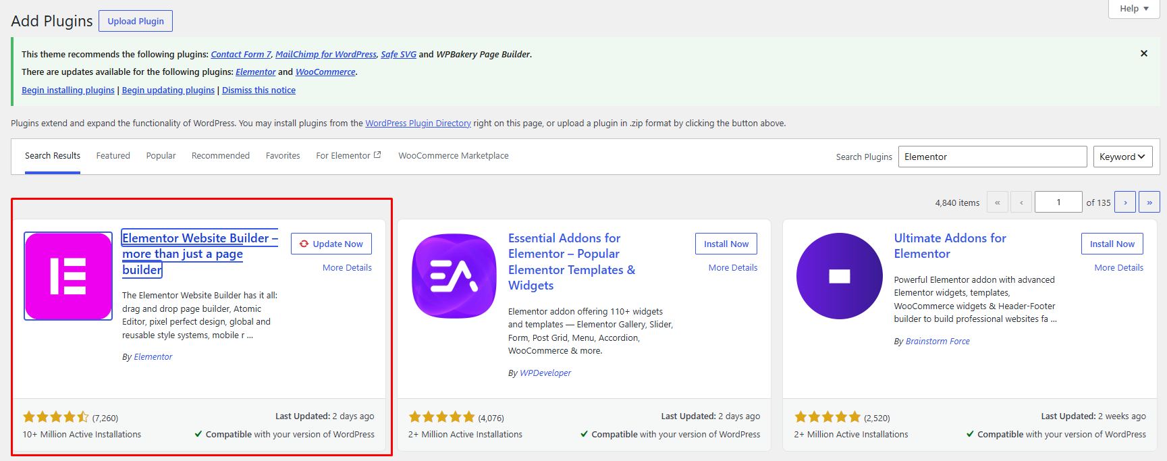This screenshot has width=1167, height=461.
Task: Click Begin installing plugins link
Action: click(x=68, y=90)
